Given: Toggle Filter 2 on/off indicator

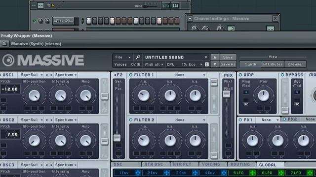Looking at the screenshot, I should (x=131, y=120).
